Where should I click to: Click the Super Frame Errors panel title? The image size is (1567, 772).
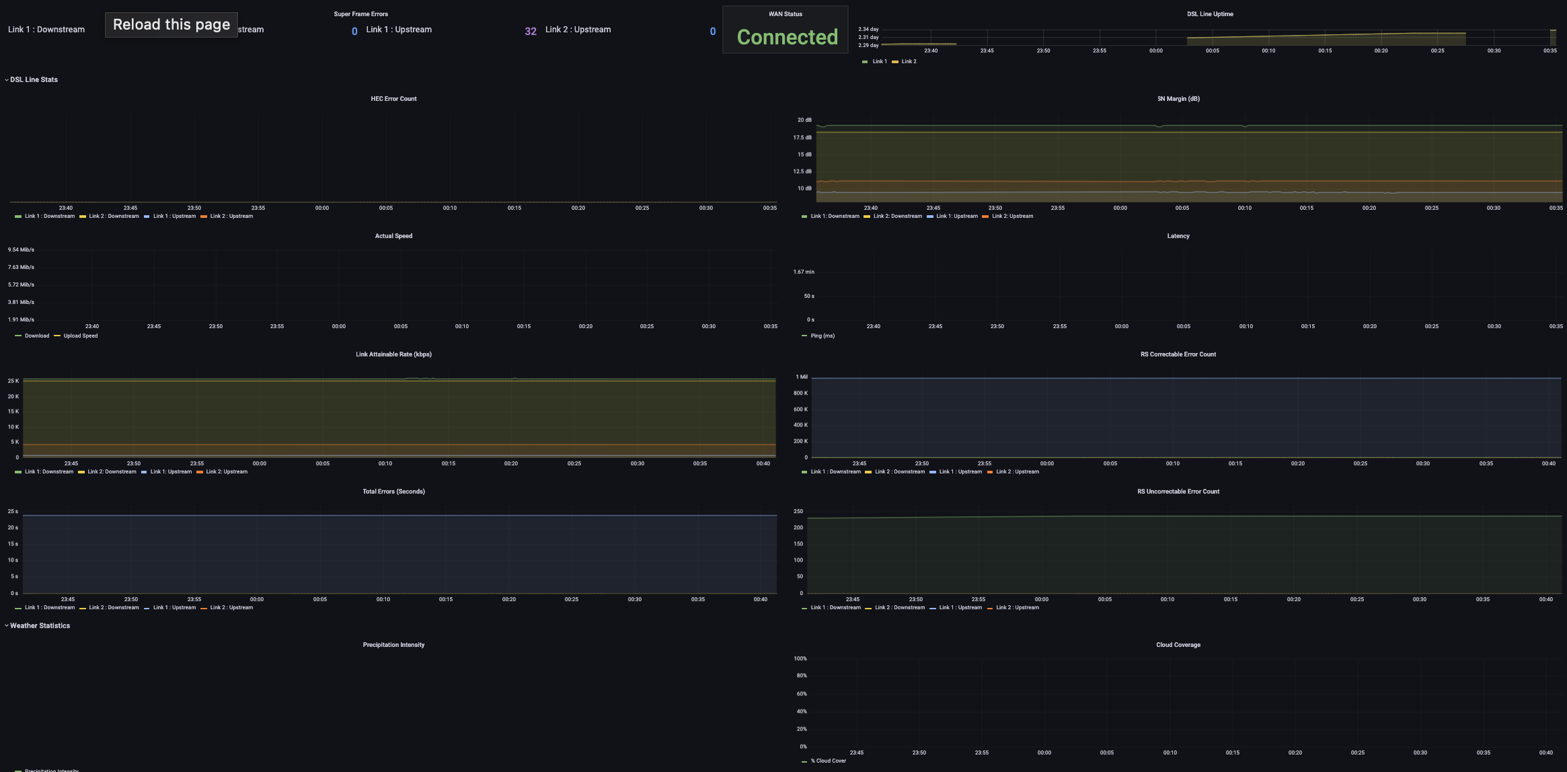click(360, 14)
